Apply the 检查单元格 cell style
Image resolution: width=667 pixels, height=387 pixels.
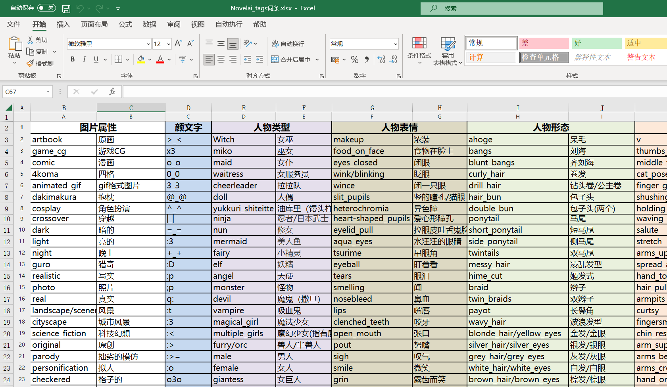pos(544,57)
